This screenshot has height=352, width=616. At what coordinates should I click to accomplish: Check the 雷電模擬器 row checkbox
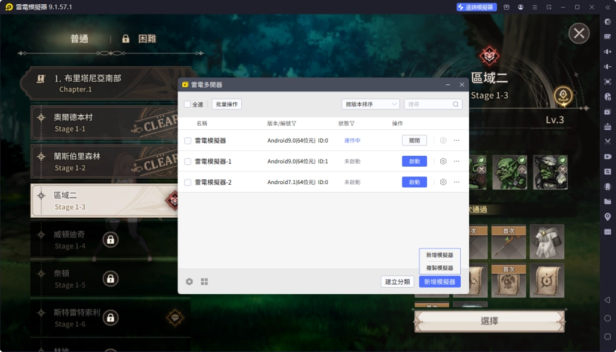188,141
